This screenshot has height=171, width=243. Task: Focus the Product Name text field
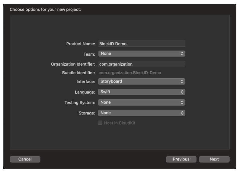pyautogui.click(x=141, y=44)
